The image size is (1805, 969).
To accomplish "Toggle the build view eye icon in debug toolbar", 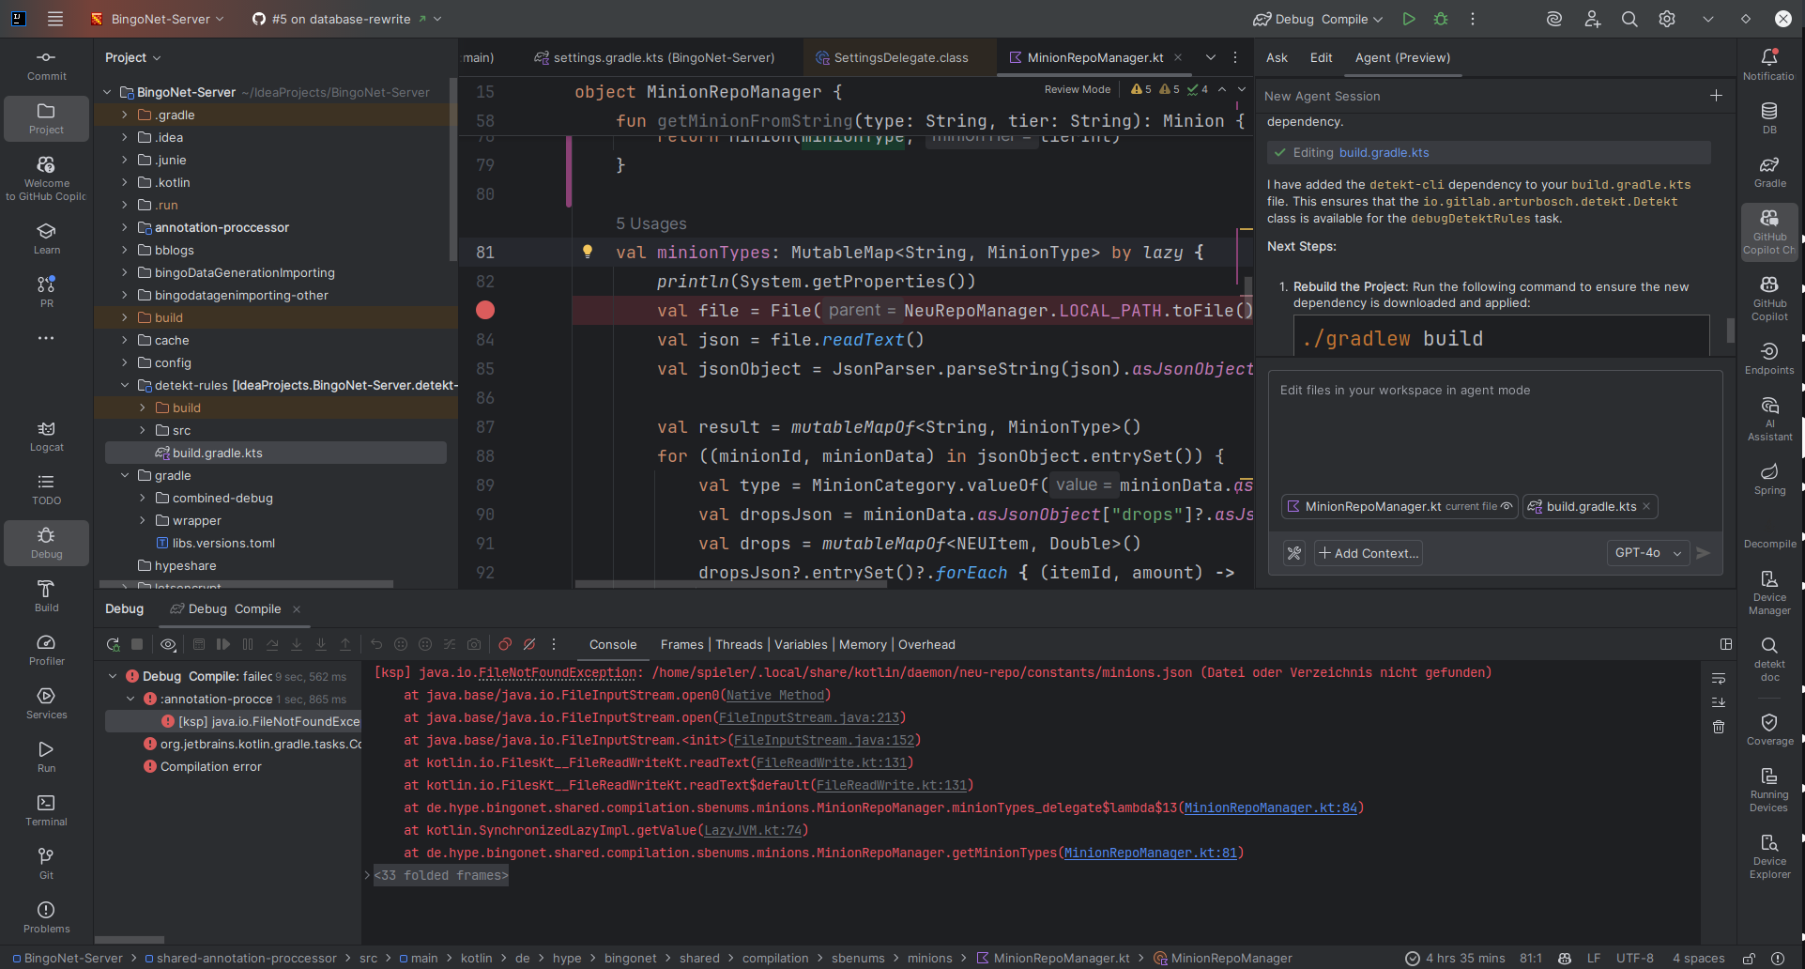I will [x=168, y=644].
